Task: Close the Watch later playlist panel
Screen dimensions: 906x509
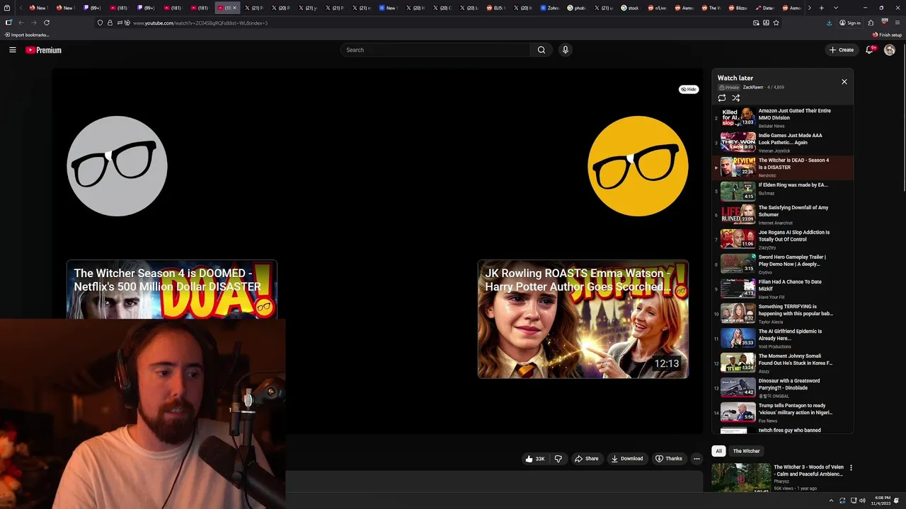Action: [x=844, y=82]
